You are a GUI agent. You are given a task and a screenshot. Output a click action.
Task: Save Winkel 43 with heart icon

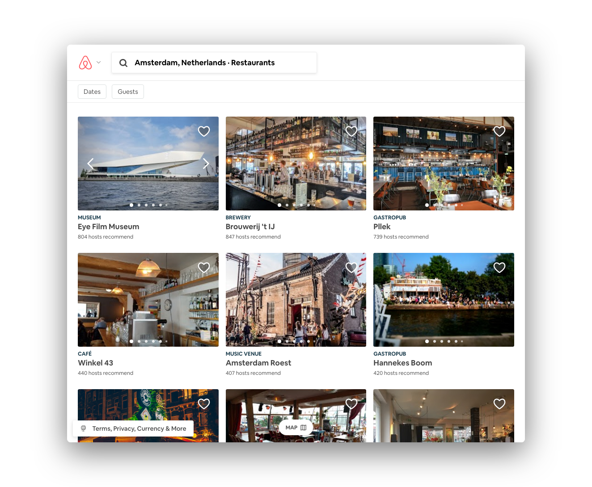tap(204, 268)
